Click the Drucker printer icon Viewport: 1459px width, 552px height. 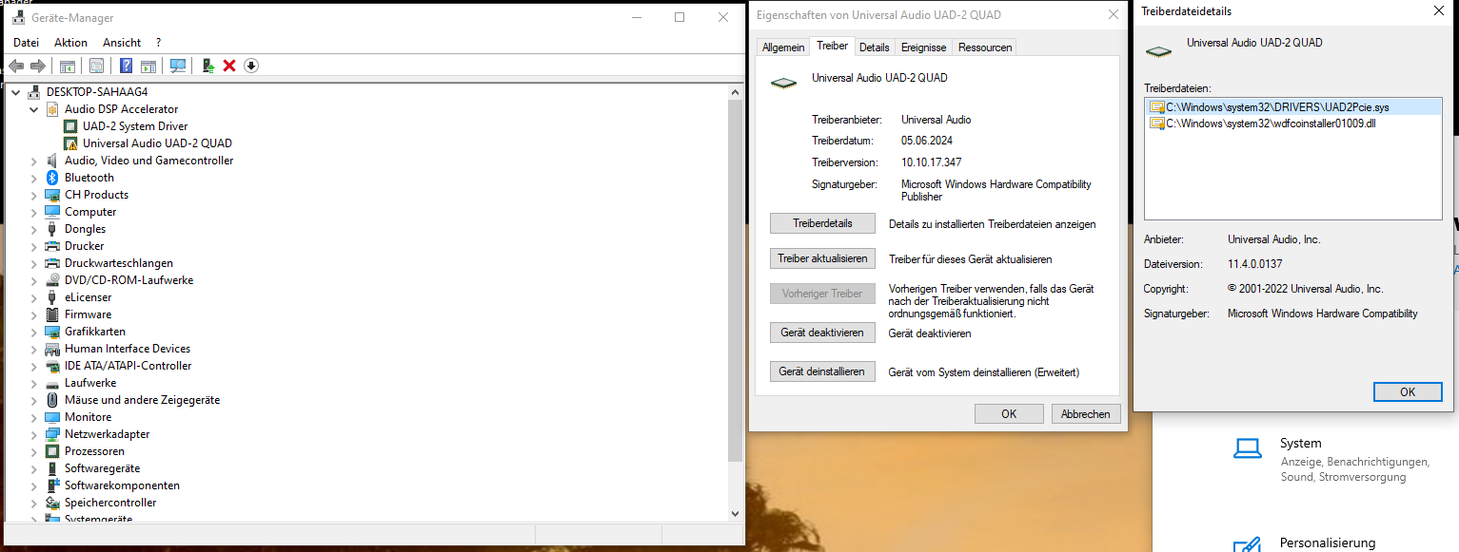click(x=53, y=246)
